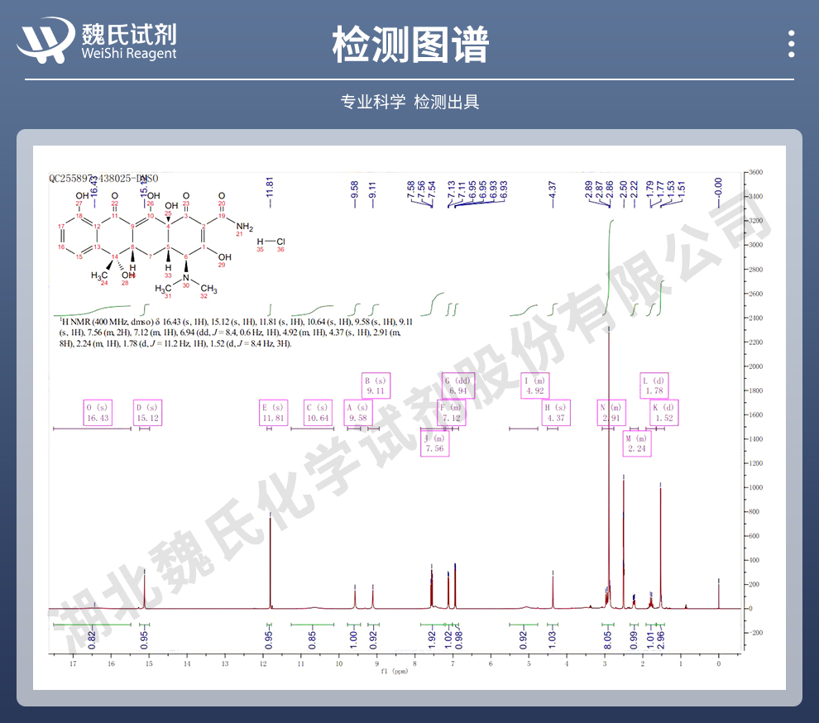Click the C (s) 10.64 peak box

click(318, 413)
